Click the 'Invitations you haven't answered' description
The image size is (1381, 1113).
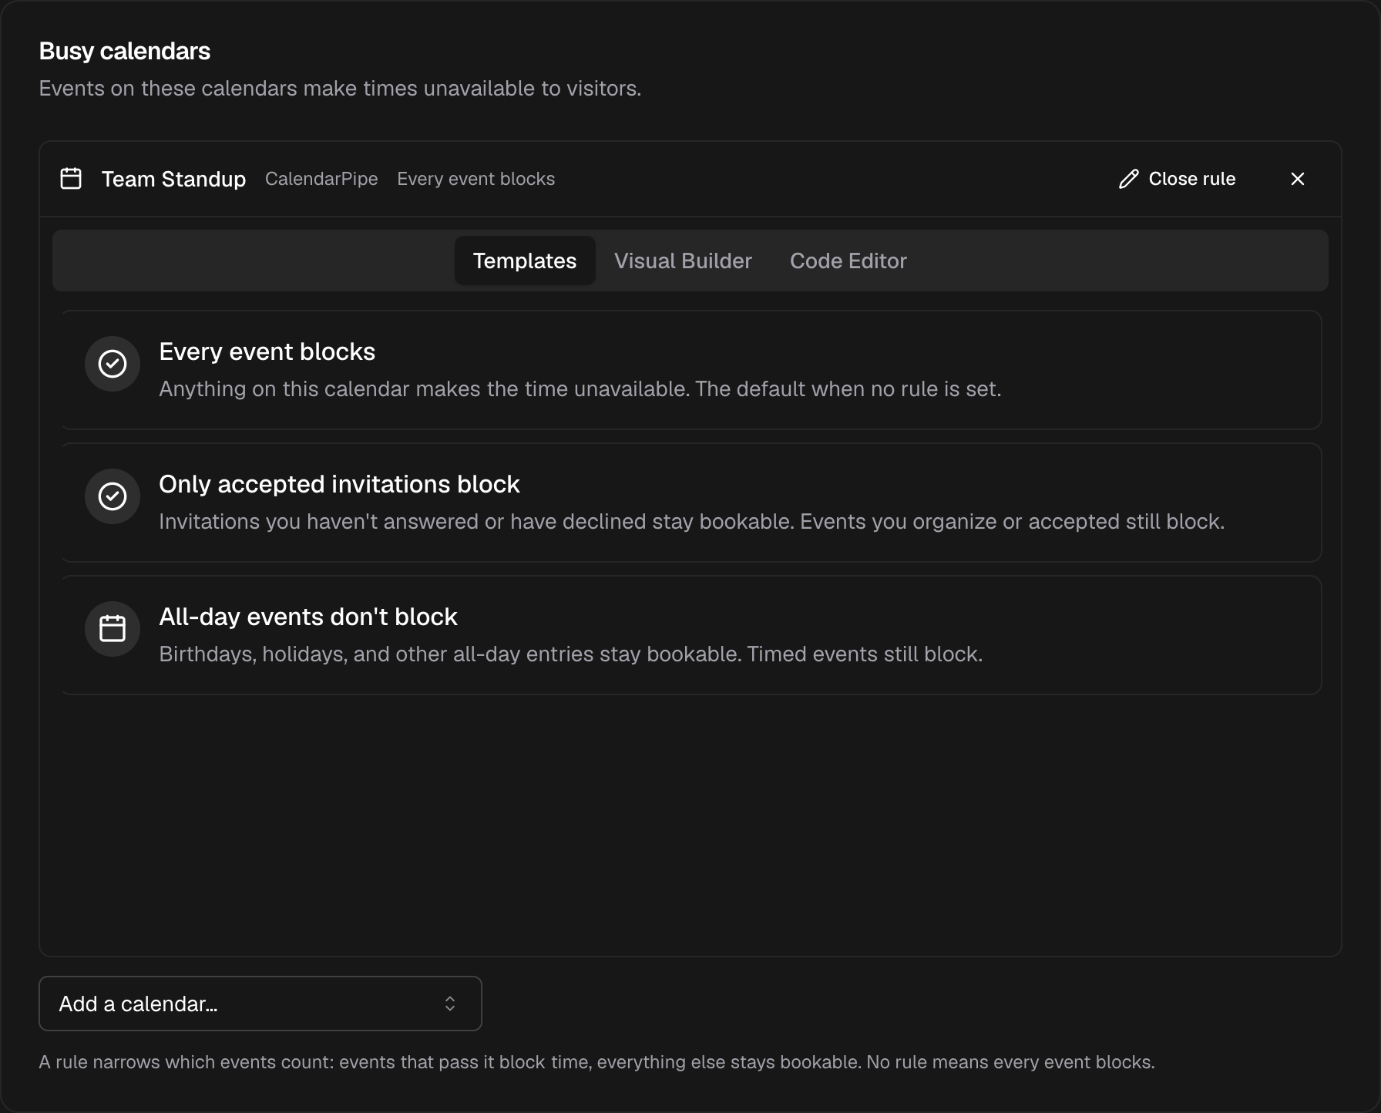(692, 522)
